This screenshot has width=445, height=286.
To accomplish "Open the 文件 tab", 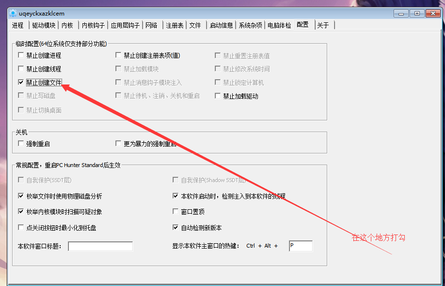I will [x=195, y=25].
